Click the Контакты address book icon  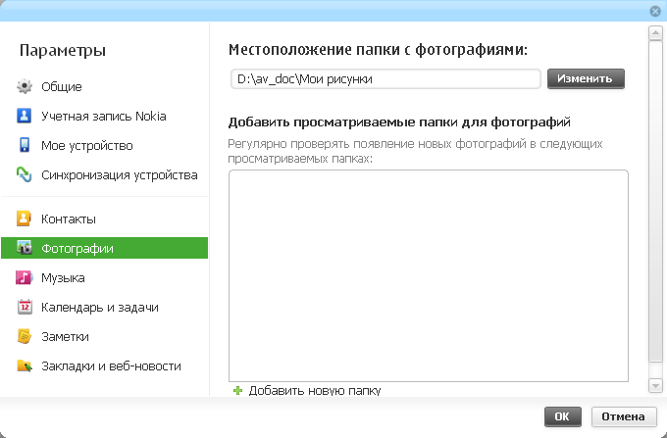pyautogui.click(x=25, y=219)
